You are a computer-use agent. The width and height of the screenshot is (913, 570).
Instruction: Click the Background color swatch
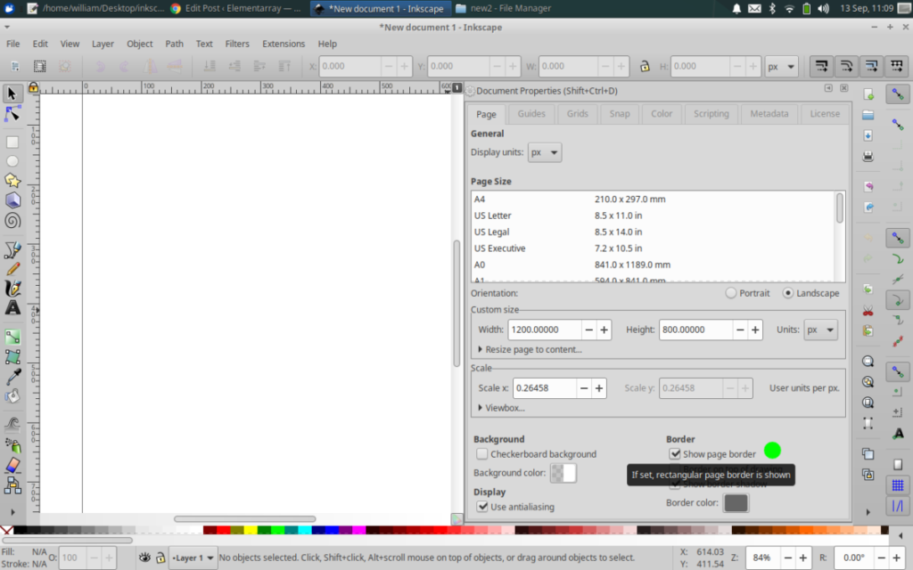[x=564, y=473]
